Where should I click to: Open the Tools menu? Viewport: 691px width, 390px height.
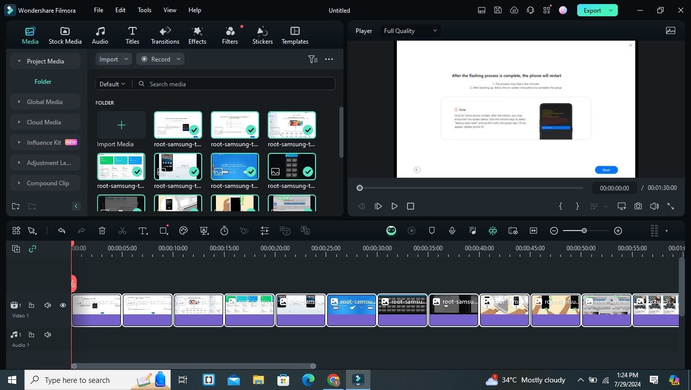click(x=144, y=10)
